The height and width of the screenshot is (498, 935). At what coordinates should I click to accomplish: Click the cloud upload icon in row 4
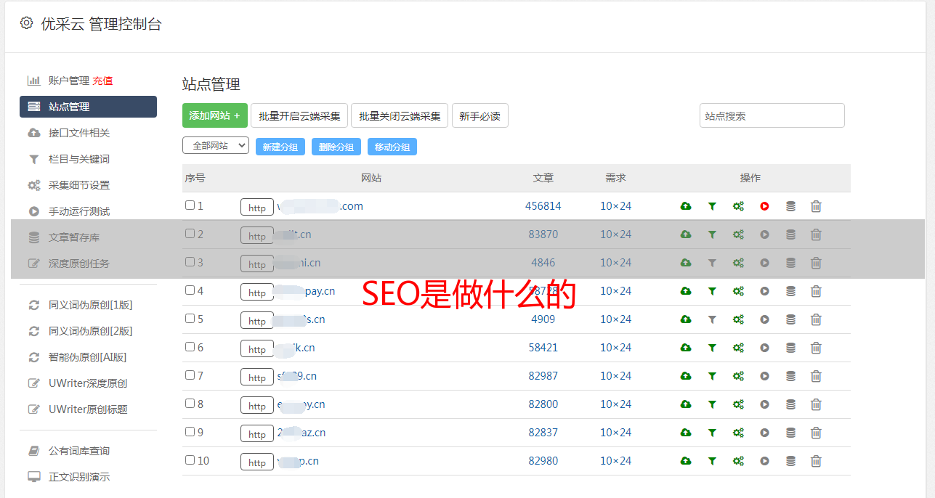coord(685,291)
